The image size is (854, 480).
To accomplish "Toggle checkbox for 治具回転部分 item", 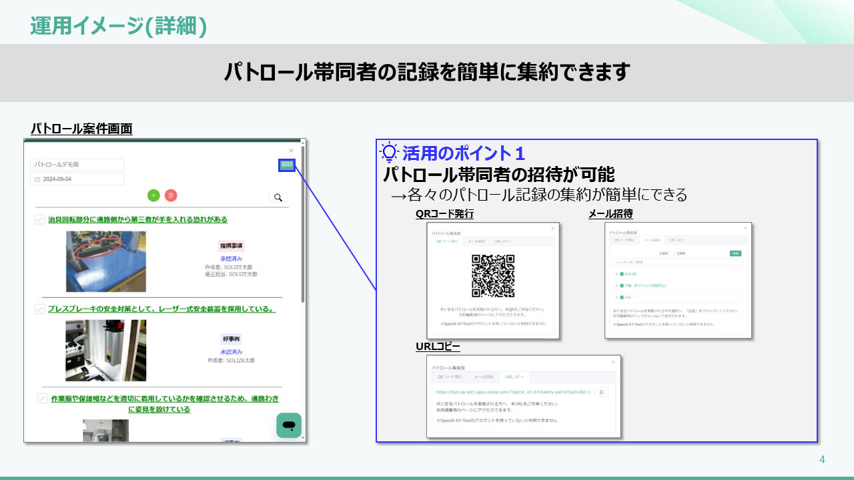I will (40, 219).
